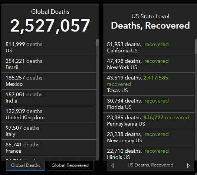Click the left arrow beside US Deaths, Recovered
Screen dimensions: 197x175
pyautogui.click(x=112, y=165)
